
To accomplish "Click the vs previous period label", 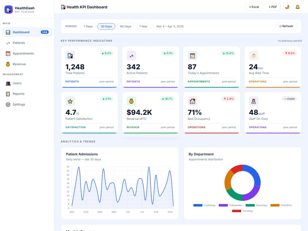I will pyautogui.click(x=290, y=41).
